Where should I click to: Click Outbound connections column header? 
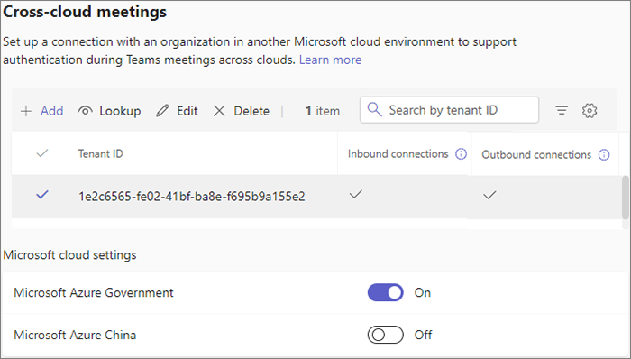(536, 154)
